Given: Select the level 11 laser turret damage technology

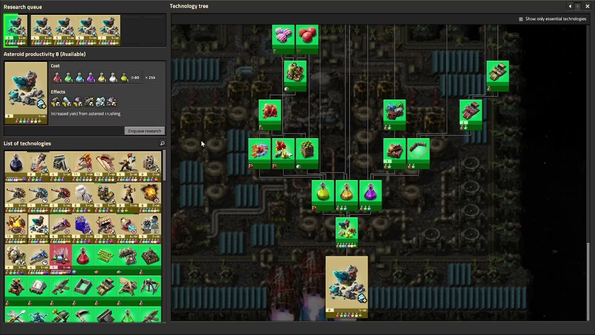Looking at the screenshot, I should pos(83,166).
